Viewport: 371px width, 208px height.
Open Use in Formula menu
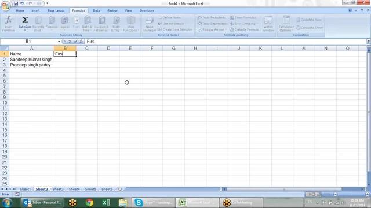(172, 24)
